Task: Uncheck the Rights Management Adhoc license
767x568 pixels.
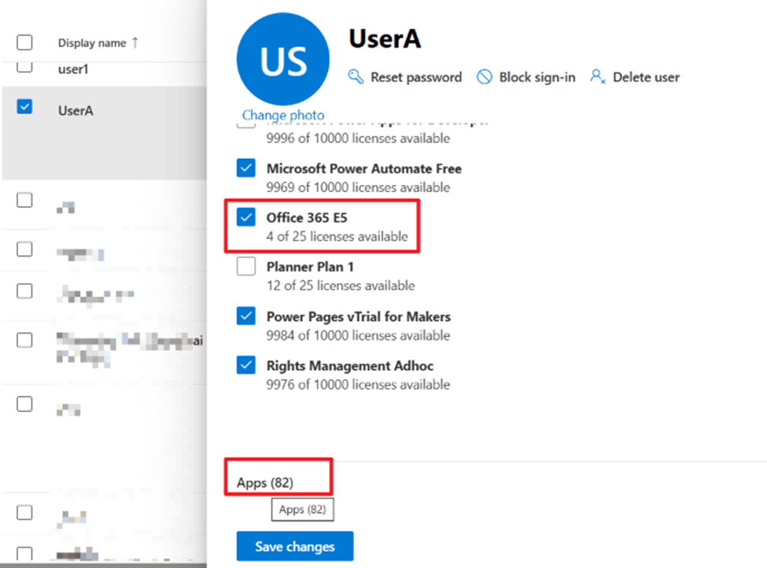Action: coord(245,365)
